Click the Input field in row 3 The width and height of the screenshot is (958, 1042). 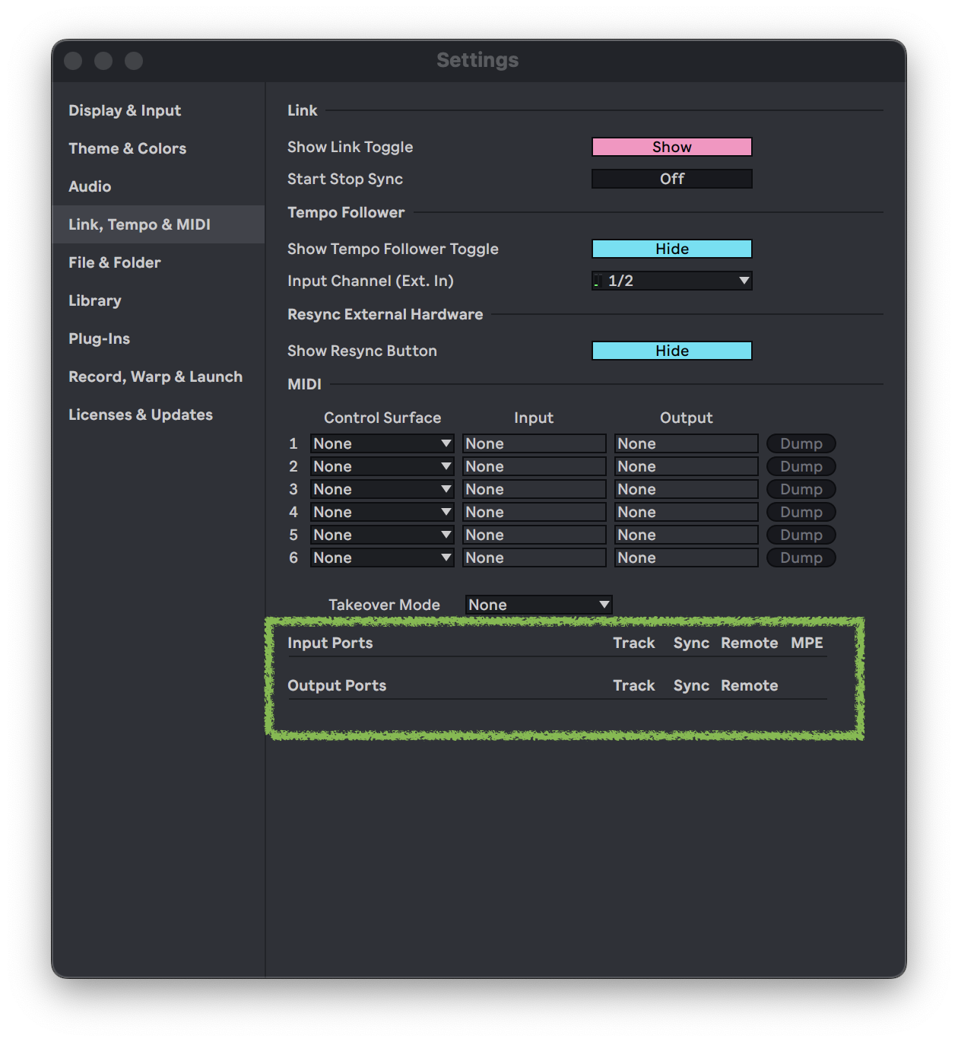tap(535, 489)
